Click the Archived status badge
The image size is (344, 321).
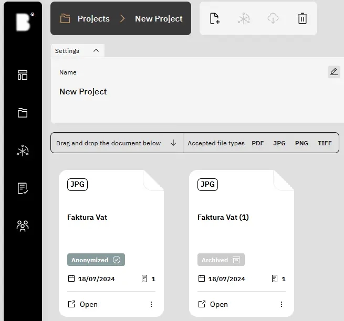coord(221,260)
